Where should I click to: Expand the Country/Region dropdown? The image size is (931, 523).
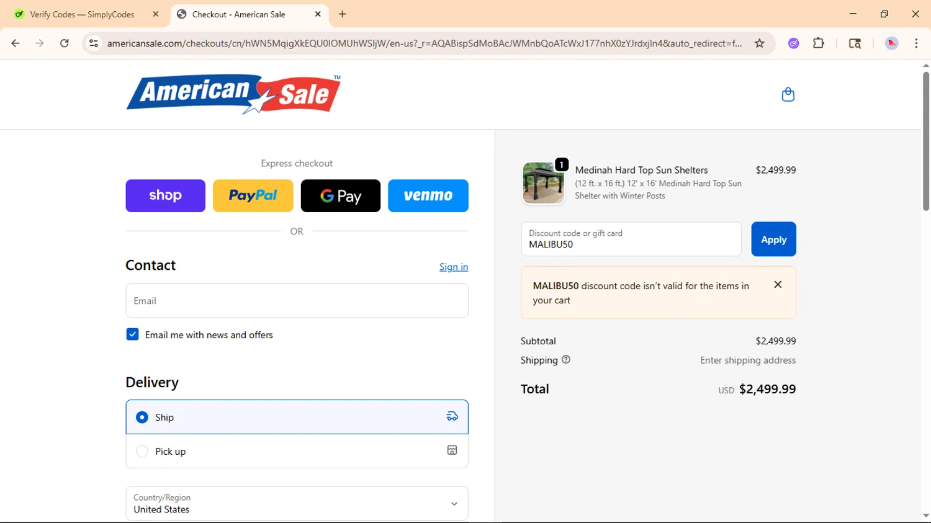[297, 503]
